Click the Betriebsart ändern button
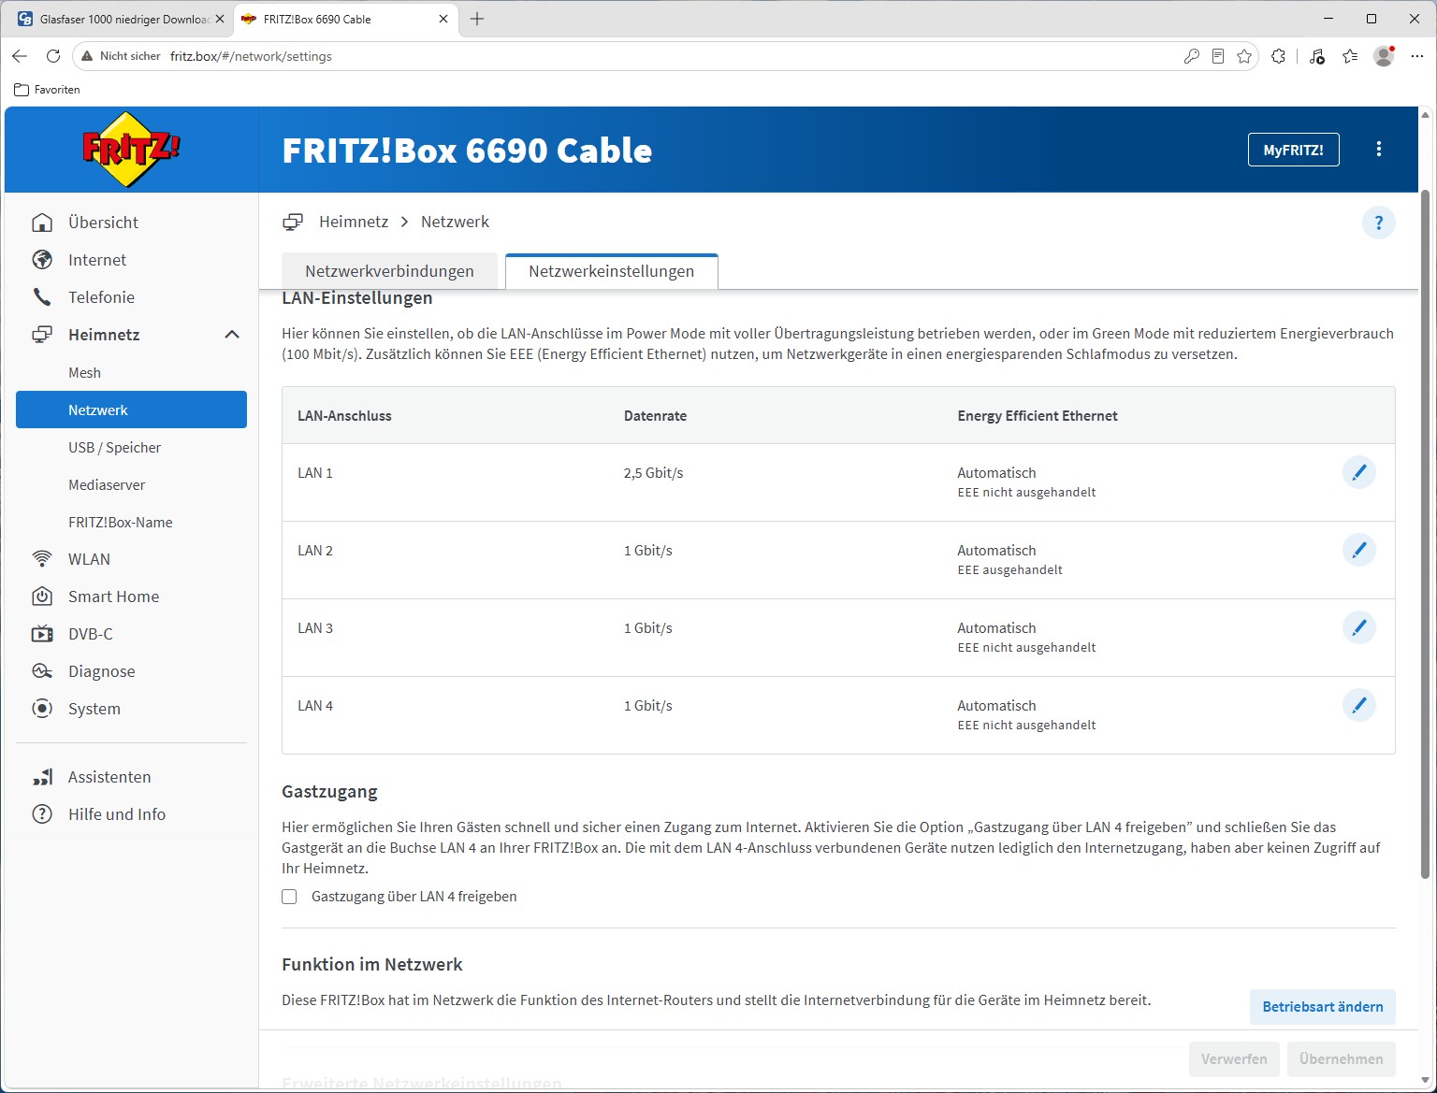 [x=1322, y=1007]
